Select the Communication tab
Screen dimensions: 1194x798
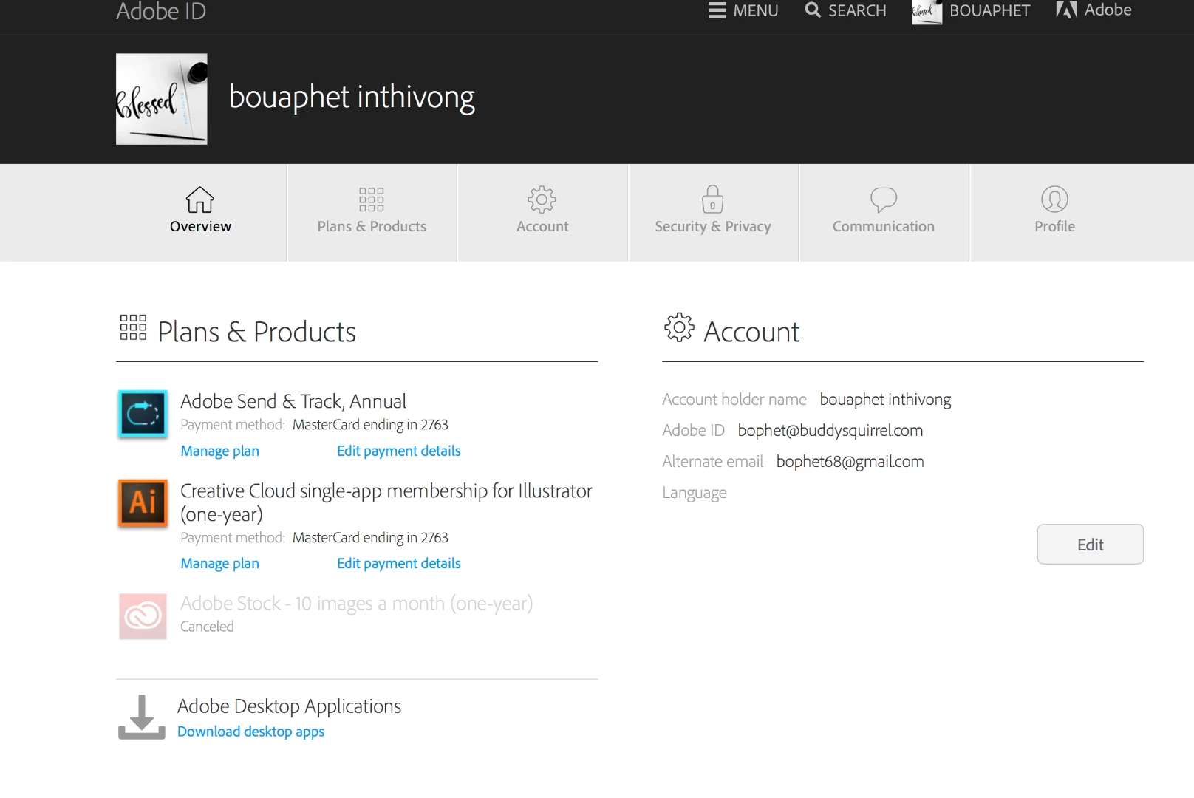(x=884, y=211)
